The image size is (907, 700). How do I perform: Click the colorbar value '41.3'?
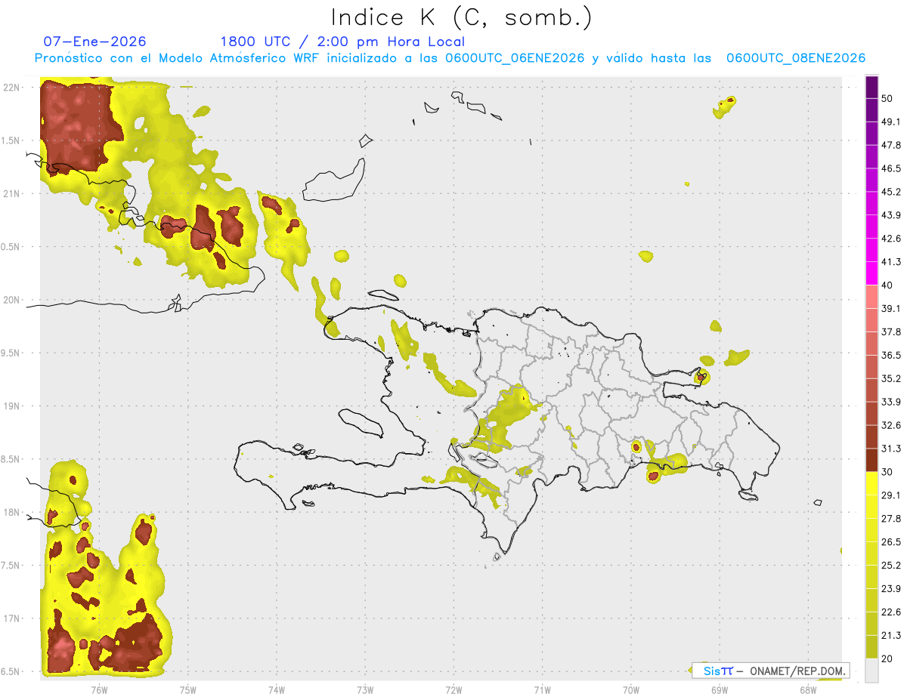coord(891,262)
